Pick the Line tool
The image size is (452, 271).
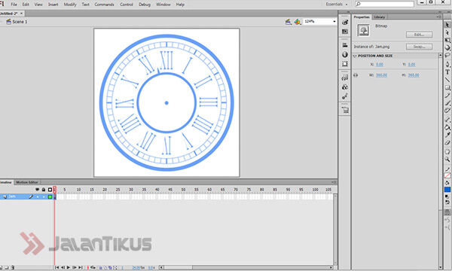(447, 80)
